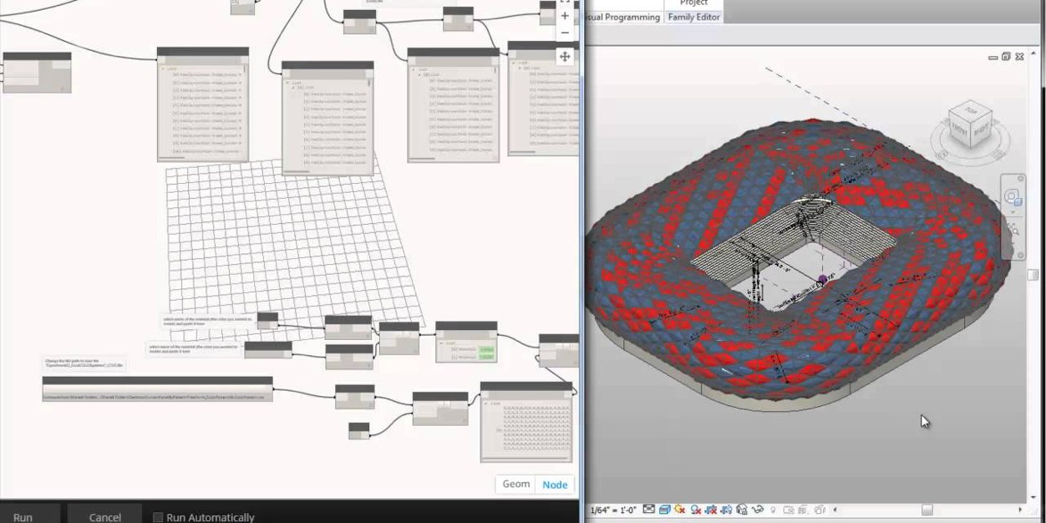Image resolution: width=1046 pixels, height=523 pixels.
Task: Click the Lock 3D View house icon
Action: pos(741,509)
